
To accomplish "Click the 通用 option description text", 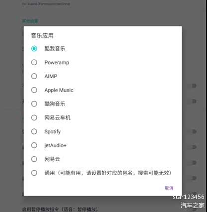I will click(x=108, y=173).
